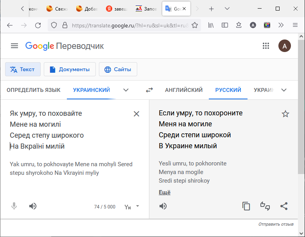Show more transliteration via Ещё link
Image resolution: width=305 pixels, height=237 pixels.
(165, 192)
